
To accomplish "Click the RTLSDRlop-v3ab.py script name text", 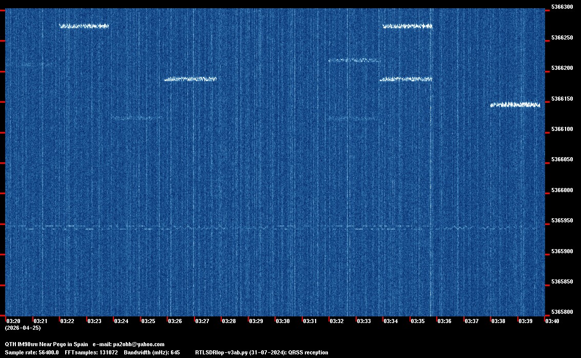I will point(222,352).
